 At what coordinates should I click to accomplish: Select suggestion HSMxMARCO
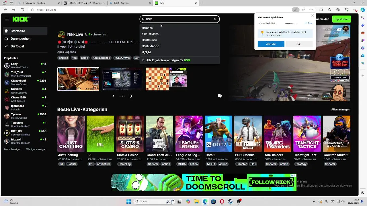click(179, 46)
